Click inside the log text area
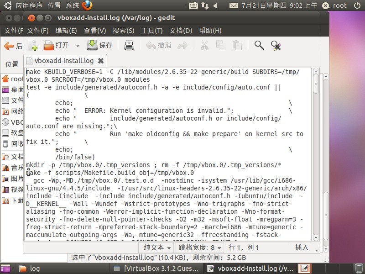The width and height of the screenshot is (365, 274). pyautogui.click(x=168, y=154)
